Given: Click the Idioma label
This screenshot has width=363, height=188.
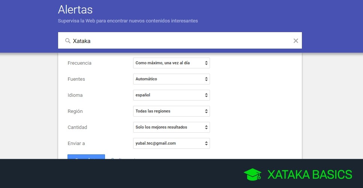Looking at the screenshot, I should click(75, 95).
